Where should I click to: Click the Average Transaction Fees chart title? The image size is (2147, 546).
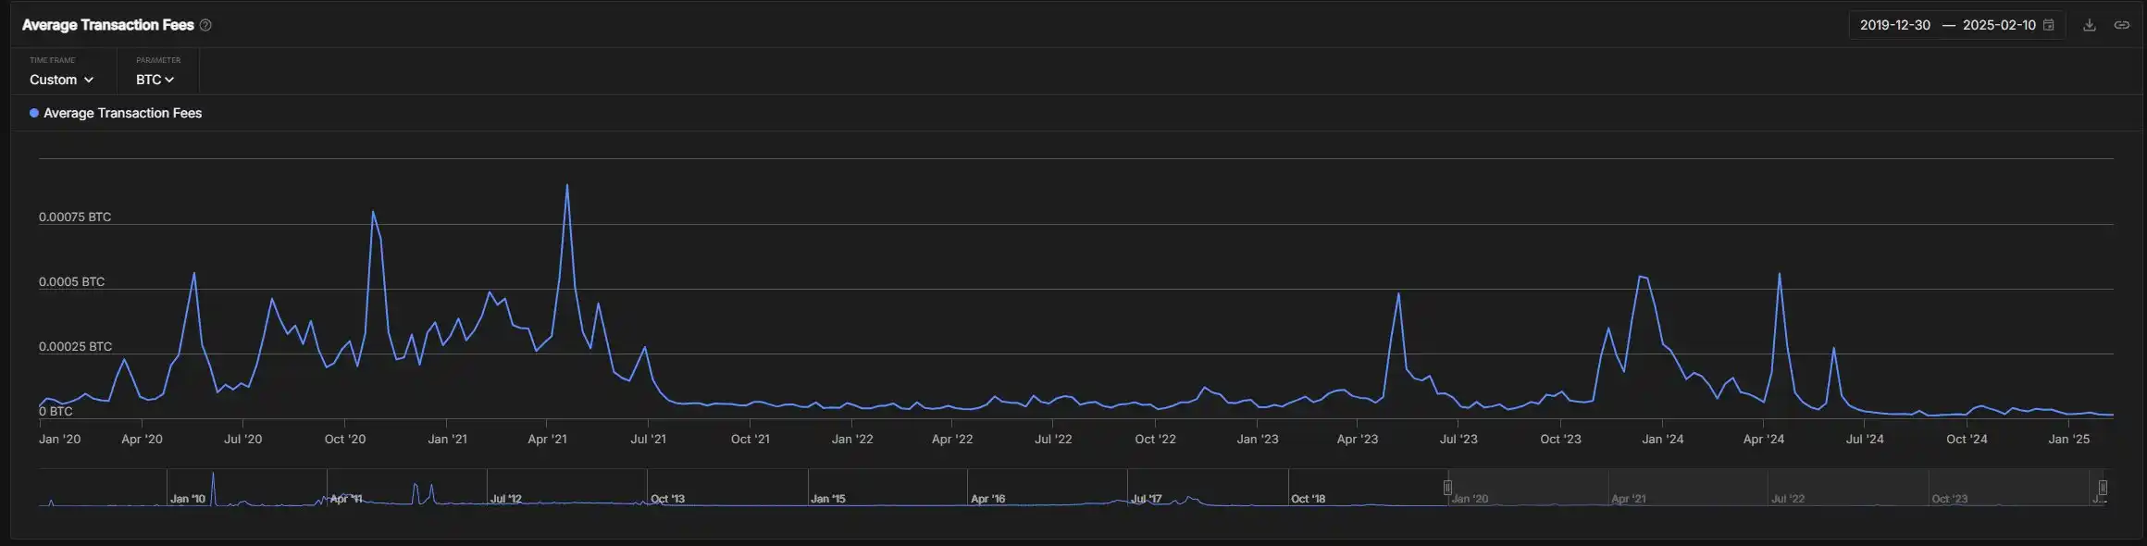(x=107, y=25)
